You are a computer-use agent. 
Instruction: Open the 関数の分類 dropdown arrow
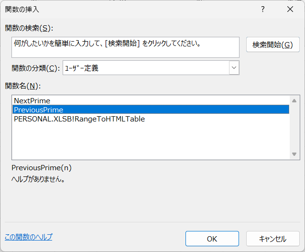(x=234, y=68)
